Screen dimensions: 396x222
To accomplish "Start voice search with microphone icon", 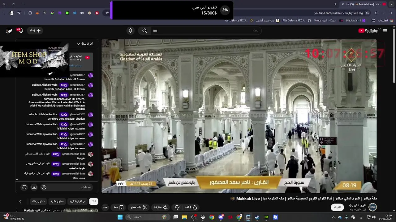I will point(131,31).
